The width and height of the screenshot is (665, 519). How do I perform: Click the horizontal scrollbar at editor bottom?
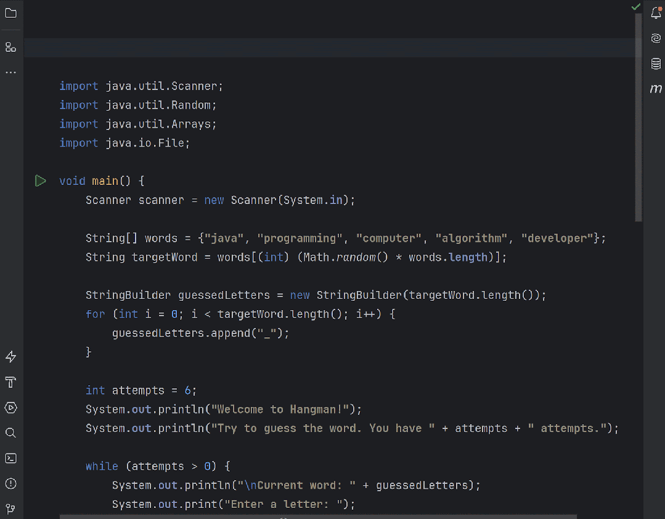(x=318, y=517)
